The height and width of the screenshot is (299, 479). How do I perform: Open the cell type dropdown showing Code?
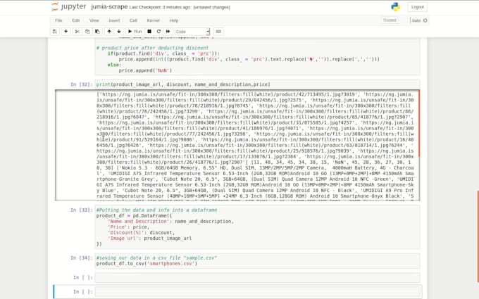[x=192, y=32]
